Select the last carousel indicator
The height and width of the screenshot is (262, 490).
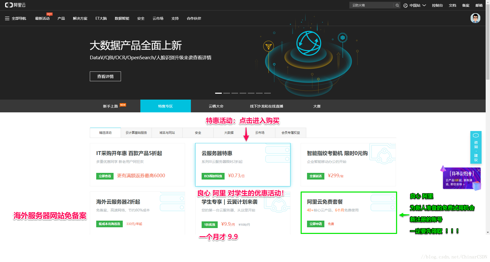(x=267, y=93)
